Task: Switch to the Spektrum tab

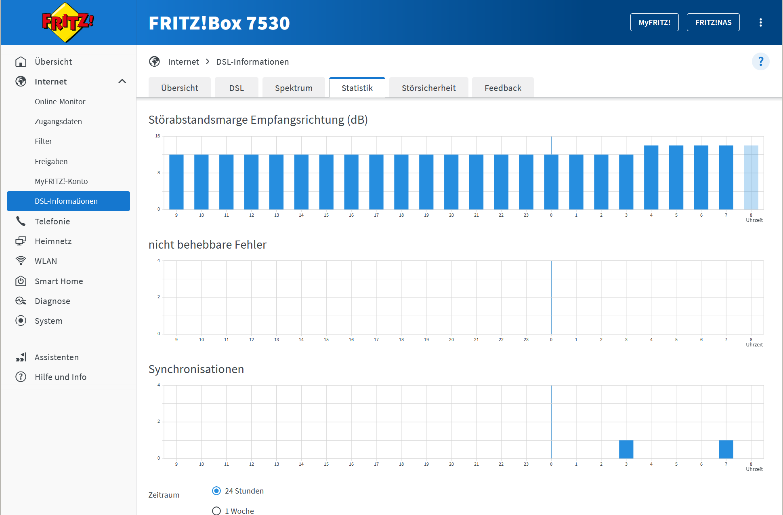Action: click(x=294, y=88)
